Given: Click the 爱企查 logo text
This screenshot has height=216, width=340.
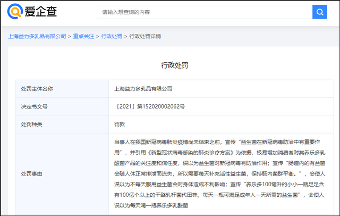Looking at the screenshot, I should [40, 12].
